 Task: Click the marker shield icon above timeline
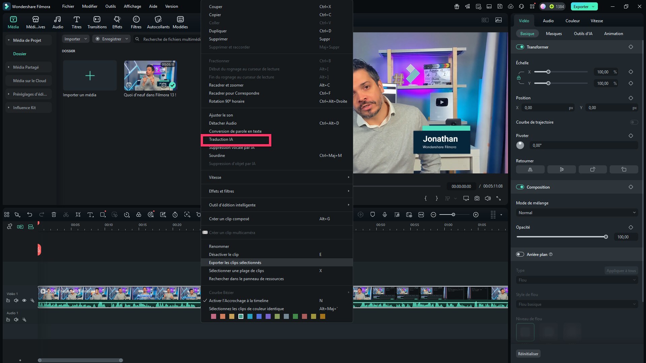pyautogui.click(x=373, y=214)
